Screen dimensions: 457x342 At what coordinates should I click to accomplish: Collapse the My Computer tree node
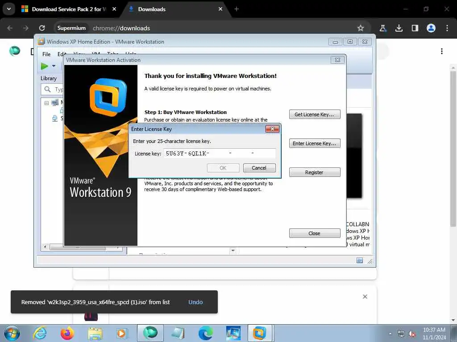point(46,103)
